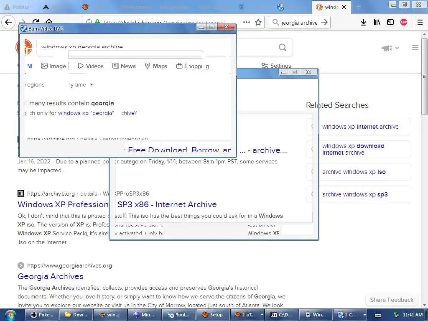
Task: Select related 'windows xp download internet archive'
Action: coord(359,149)
